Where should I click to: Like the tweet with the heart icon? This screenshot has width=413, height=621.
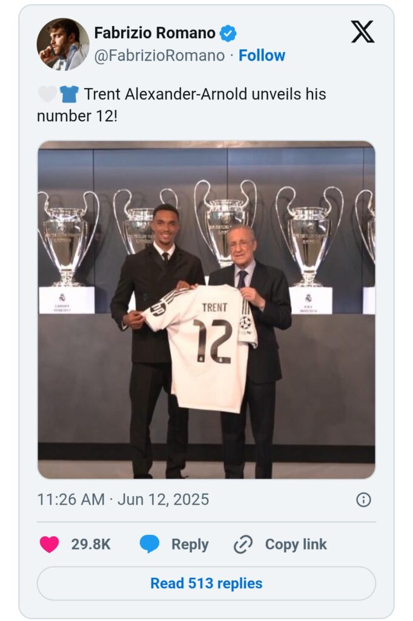tap(49, 544)
